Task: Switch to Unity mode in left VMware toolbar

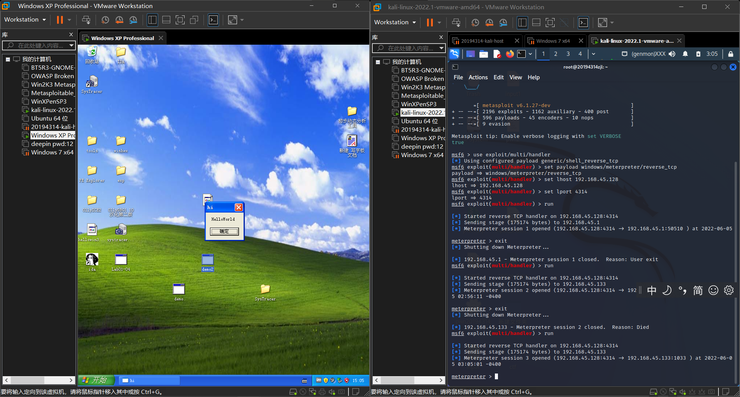Action: pyautogui.click(x=194, y=20)
